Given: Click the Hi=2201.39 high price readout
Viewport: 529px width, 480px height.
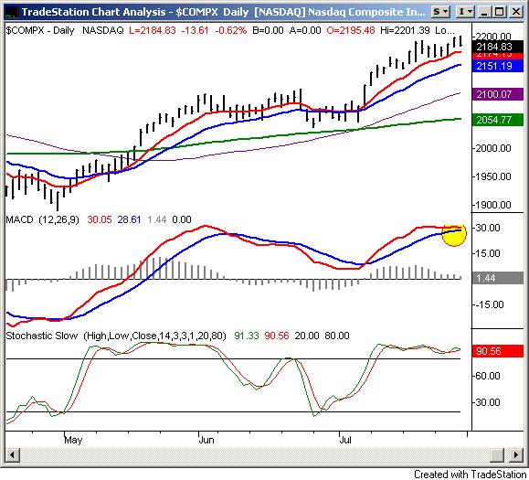Looking at the screenshot, I should (x=405, y=30).
